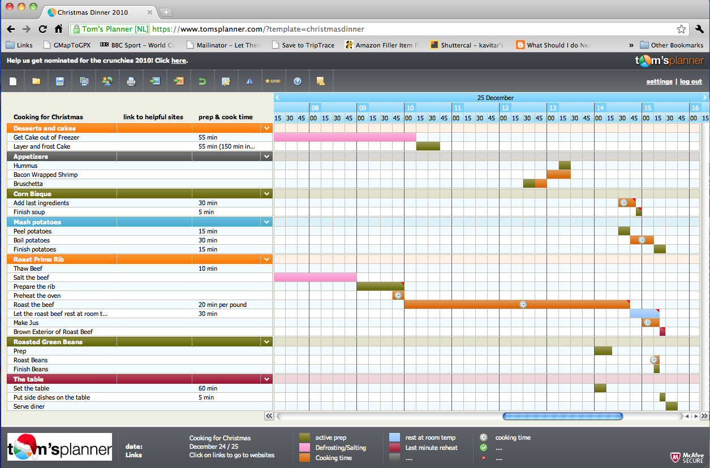Viewport: 710px width, 468px height.
Task: Collapse the Corn Bisque group
Action: tap(267, 194)
